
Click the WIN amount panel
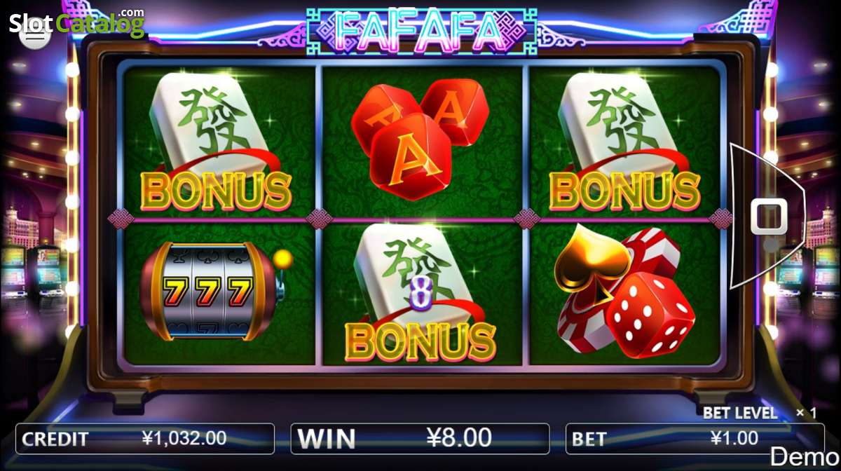(x=420, y=439)
